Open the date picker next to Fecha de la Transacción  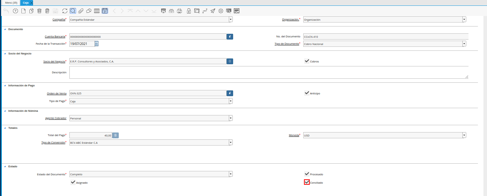point(97,44)
